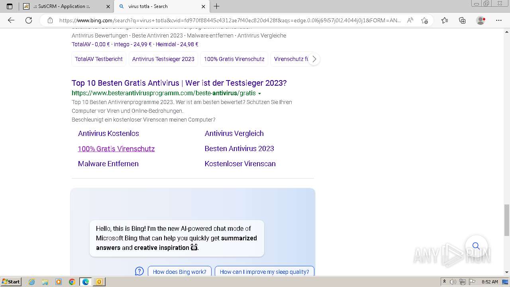Select the TotalAV Testbericht chip
The height and width of the screenshot is (287, 510).
pos(99,59)
